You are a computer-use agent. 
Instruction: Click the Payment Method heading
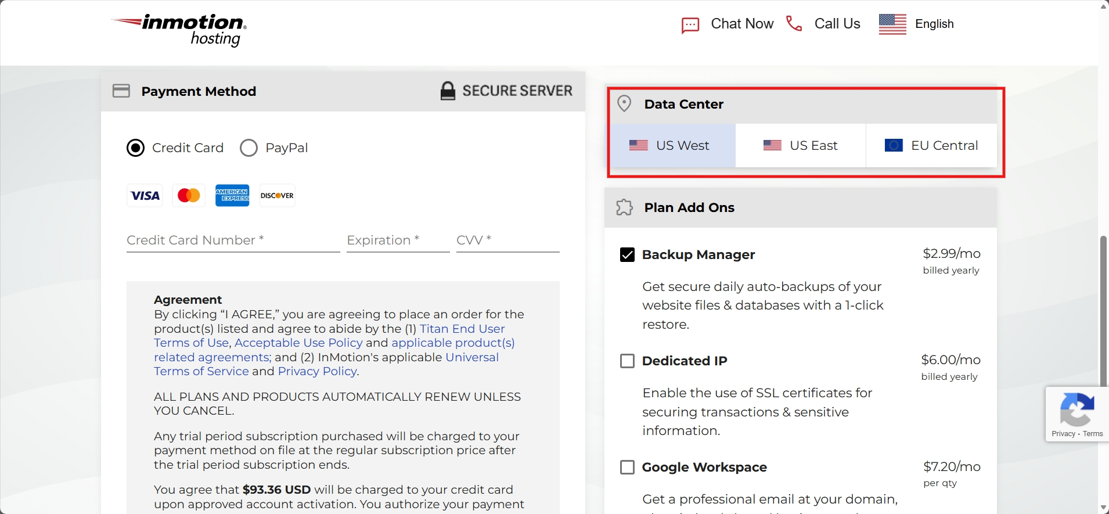(199, 91)
